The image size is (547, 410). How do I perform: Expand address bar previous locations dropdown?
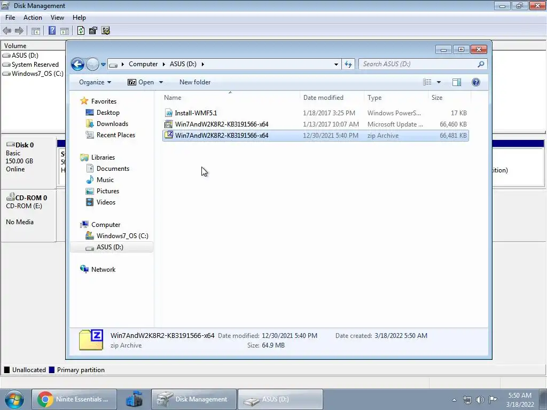336,64
